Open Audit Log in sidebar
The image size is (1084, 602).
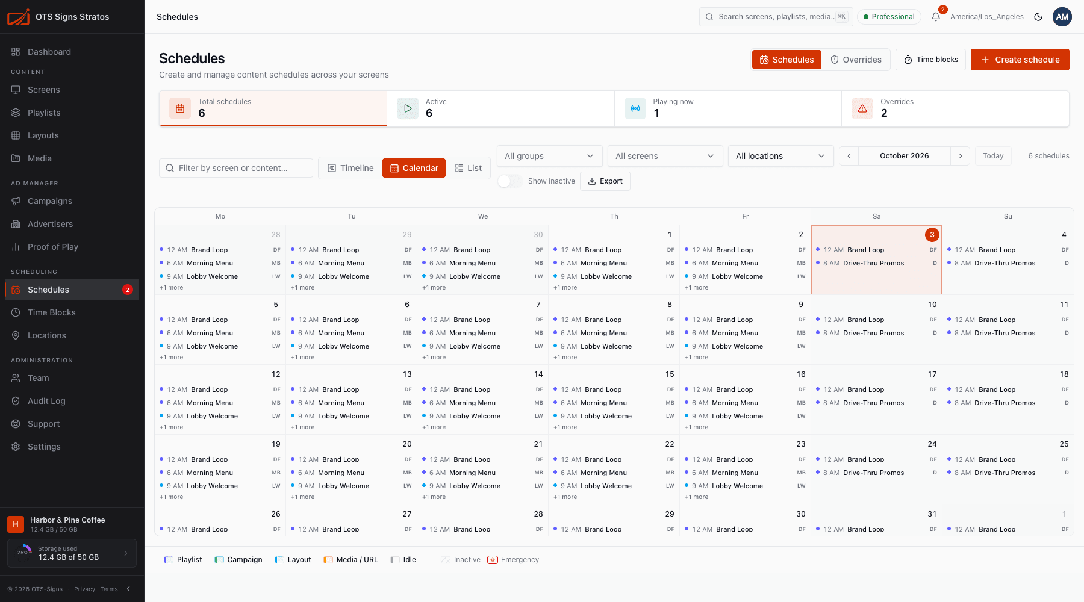tap(72, 401)
